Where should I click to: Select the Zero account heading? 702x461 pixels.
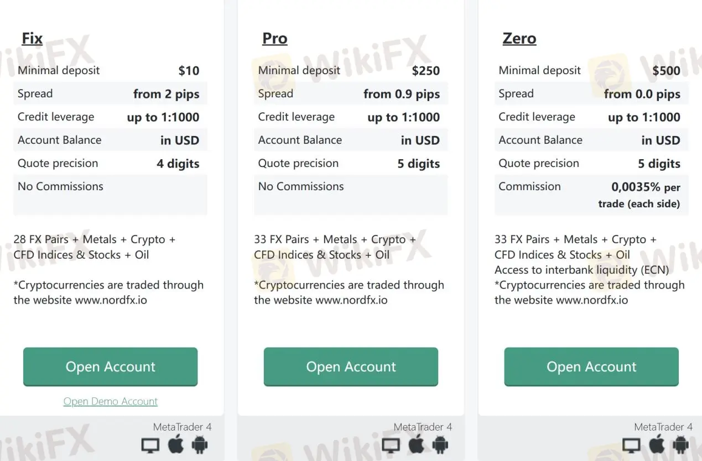click(519, 39)
